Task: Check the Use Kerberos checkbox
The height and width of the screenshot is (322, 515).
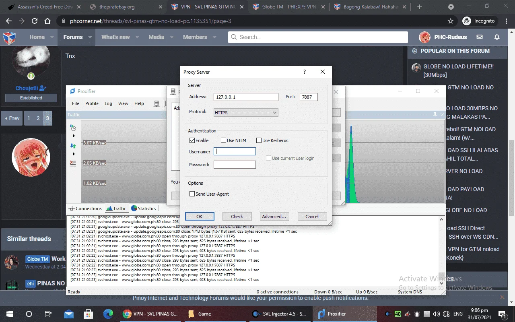Action: (259, 140)
